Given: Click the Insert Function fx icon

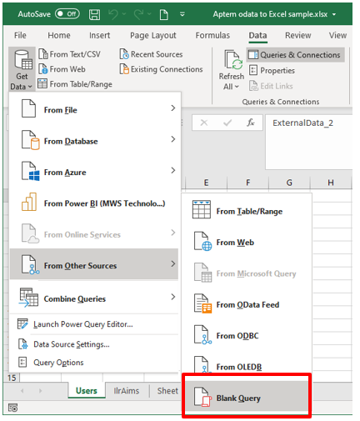Looking at the screenshot, I should coord(250,123).
